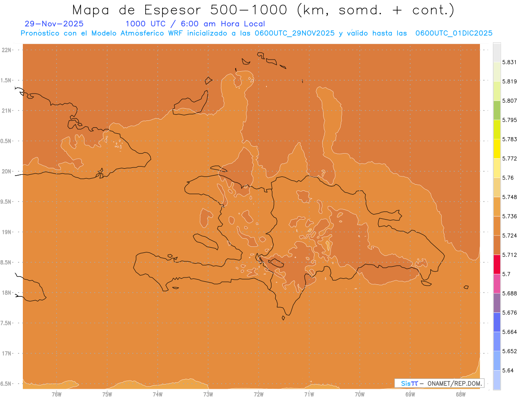Click the legend value '5.664'

click(x=509, y=332)
